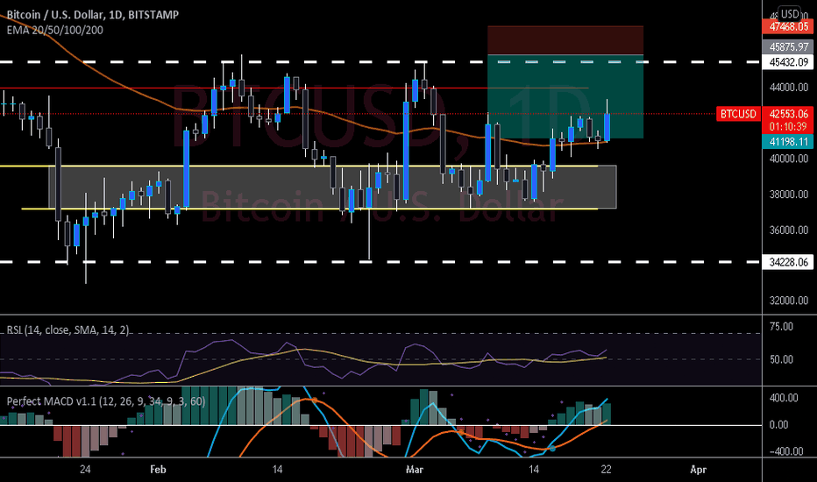
Task: Click the 34228.06 price label
Action: [x=789, y=261]
